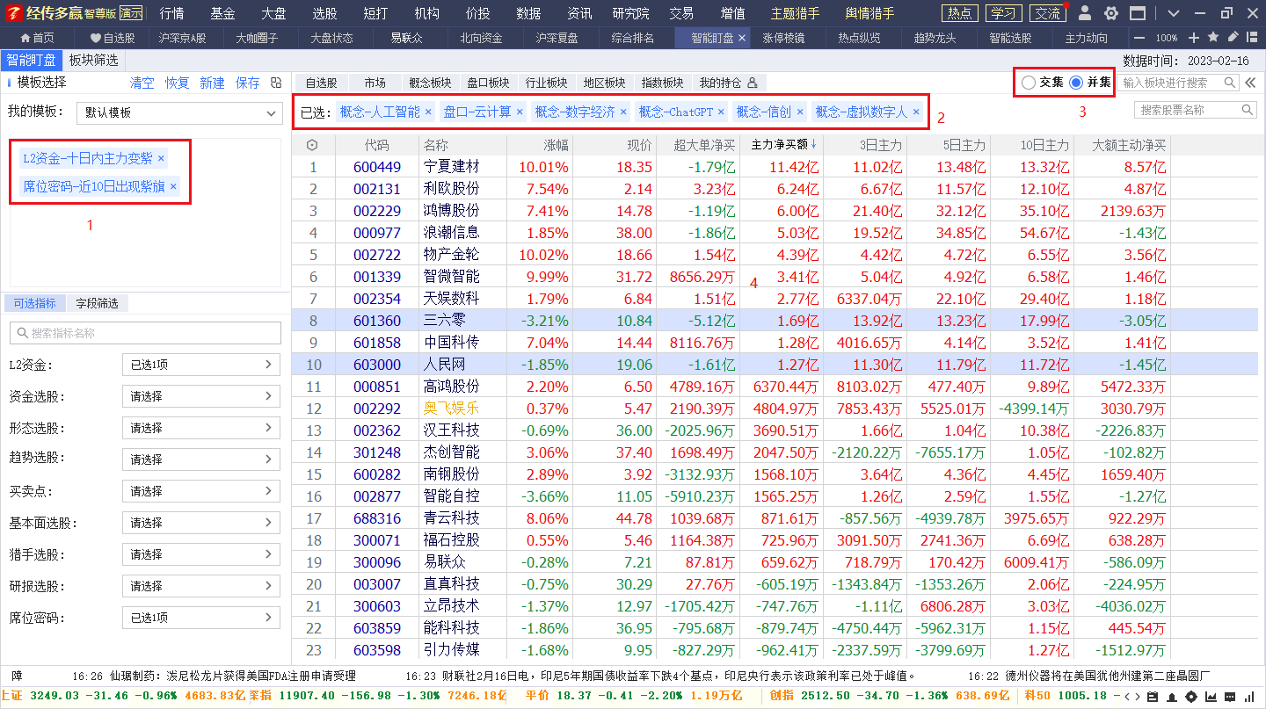Image resolution: width=1266 pixels, height=709 pixels.
Task: Click the next ticker arrow in status bar
Action: click(x=1137, y=697)
